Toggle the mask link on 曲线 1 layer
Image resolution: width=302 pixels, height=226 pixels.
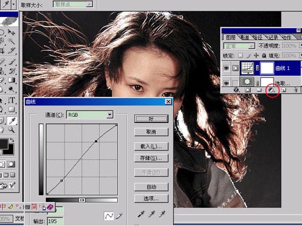point(257,68)
